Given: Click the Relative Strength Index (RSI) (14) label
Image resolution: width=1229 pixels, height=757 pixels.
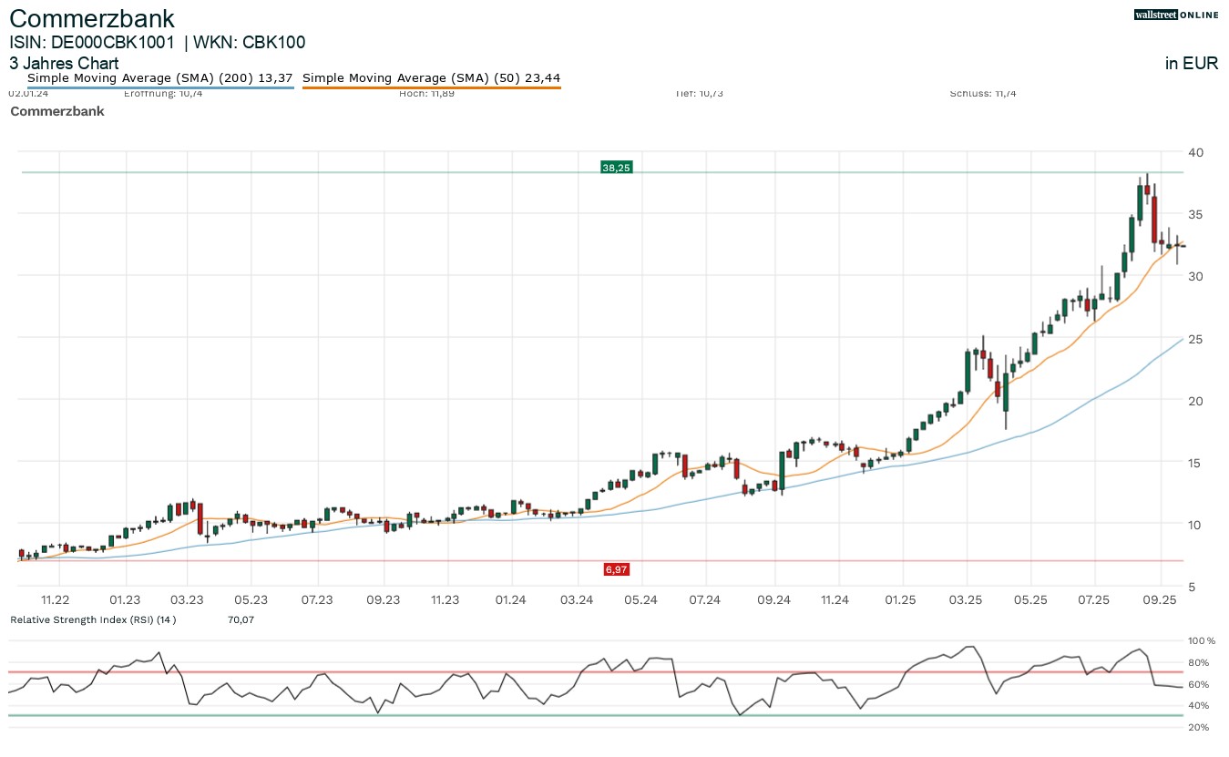Looking at the screenshot, I should click(x=93, y=620).
